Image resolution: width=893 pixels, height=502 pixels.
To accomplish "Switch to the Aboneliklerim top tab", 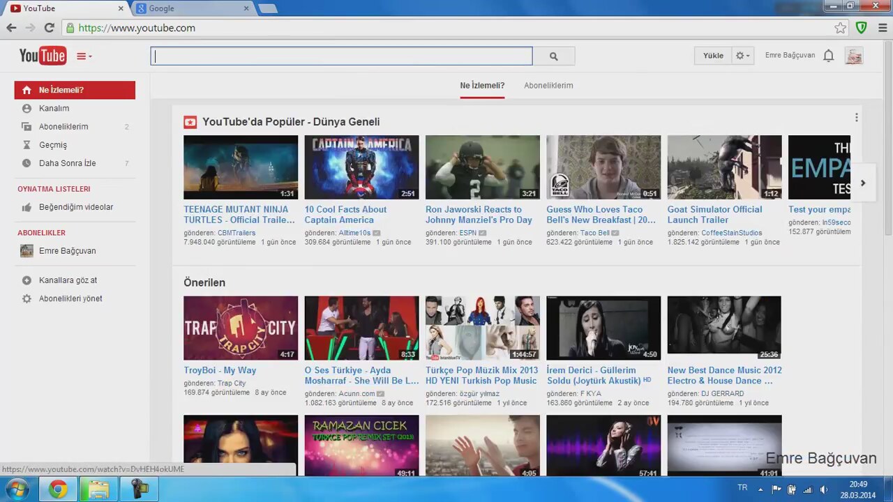I will point(548,86).
